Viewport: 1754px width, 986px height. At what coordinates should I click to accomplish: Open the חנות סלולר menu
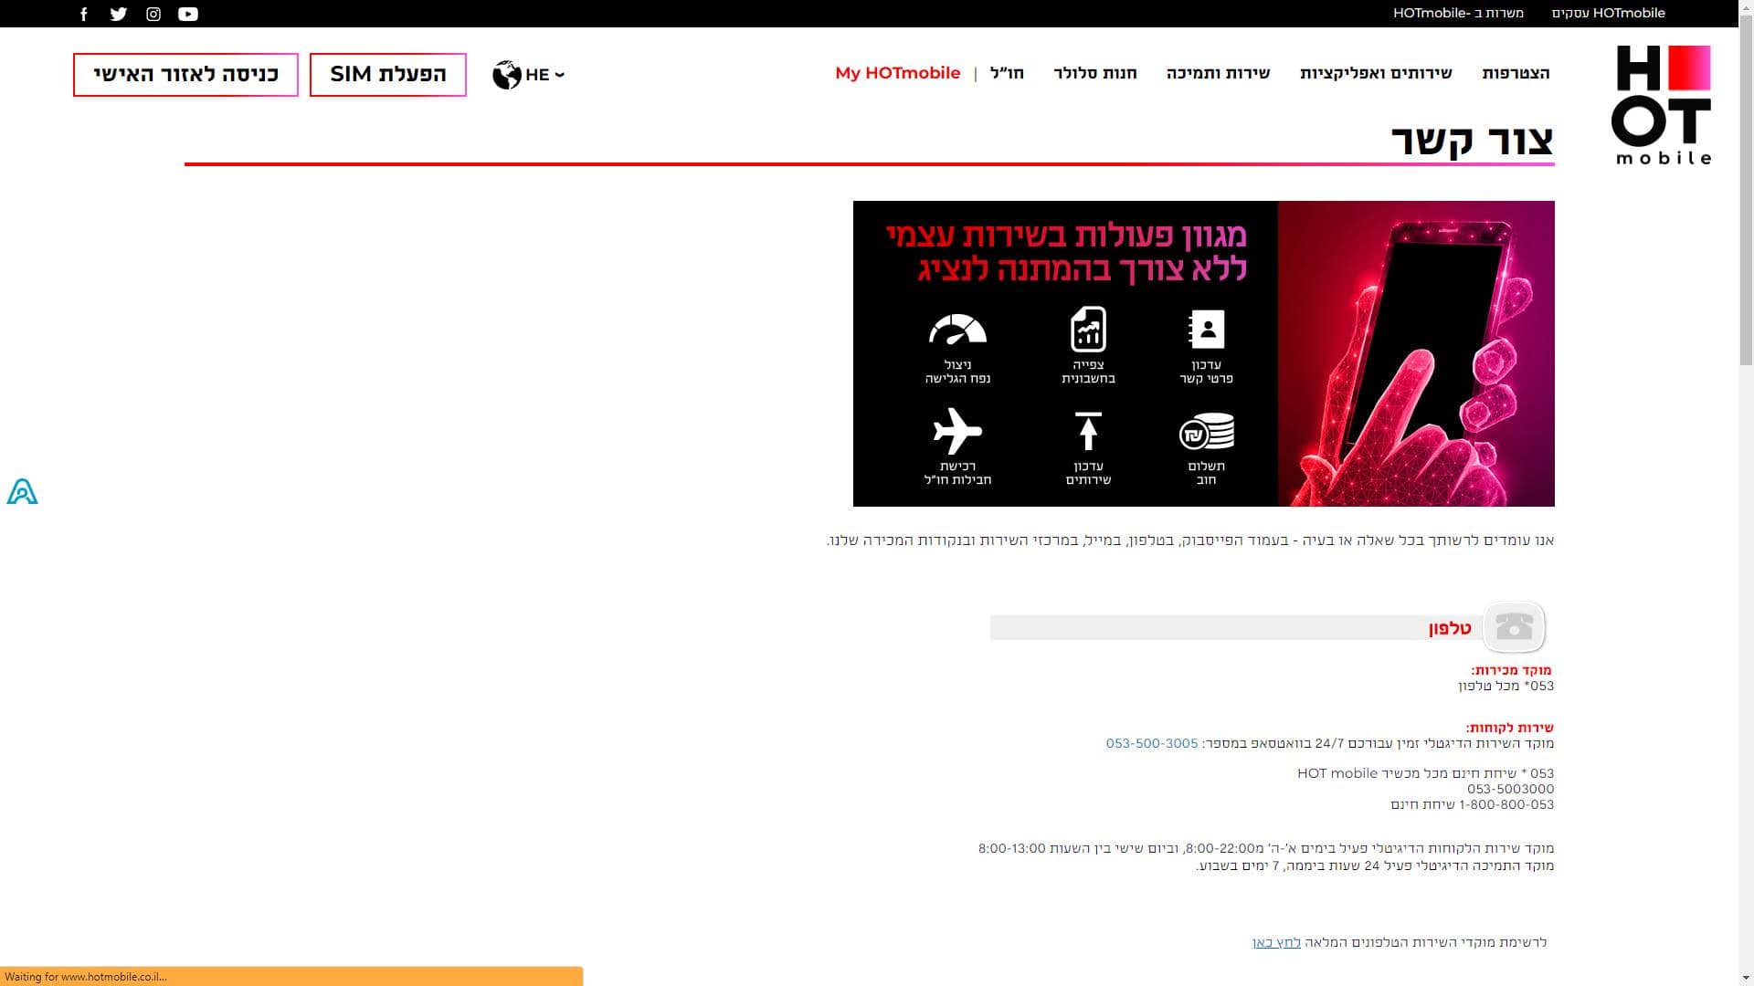coord(1094,73)
